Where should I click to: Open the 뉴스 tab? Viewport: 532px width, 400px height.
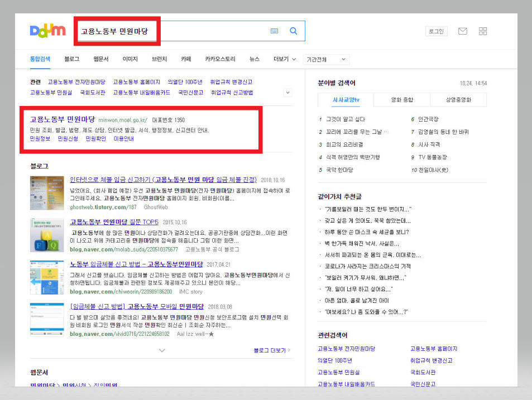(255, 59)
